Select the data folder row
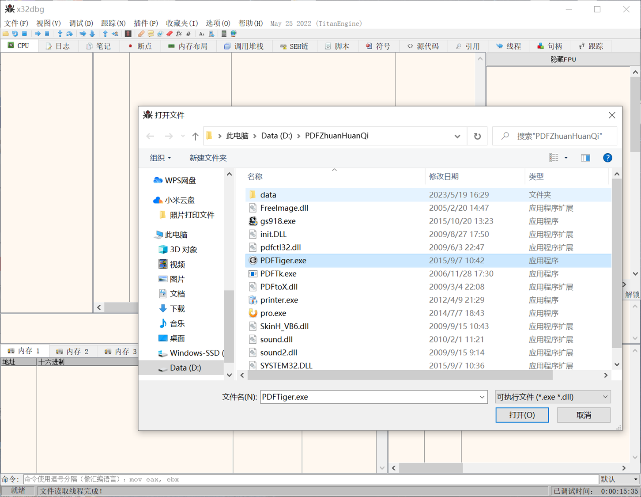 [428, 195]
